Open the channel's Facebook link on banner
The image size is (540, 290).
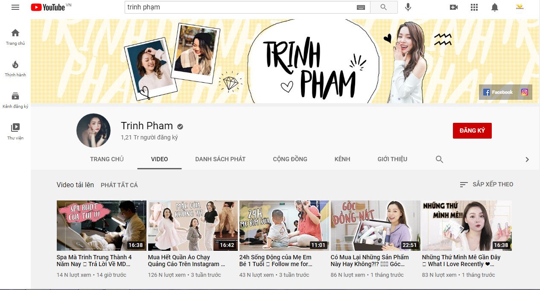[498, 92]
